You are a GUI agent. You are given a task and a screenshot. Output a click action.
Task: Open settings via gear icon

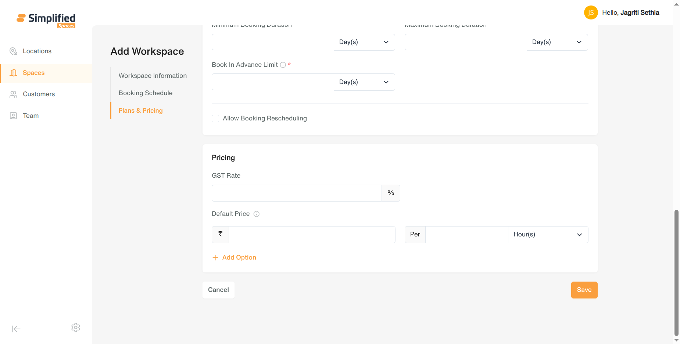coord(76,327)
